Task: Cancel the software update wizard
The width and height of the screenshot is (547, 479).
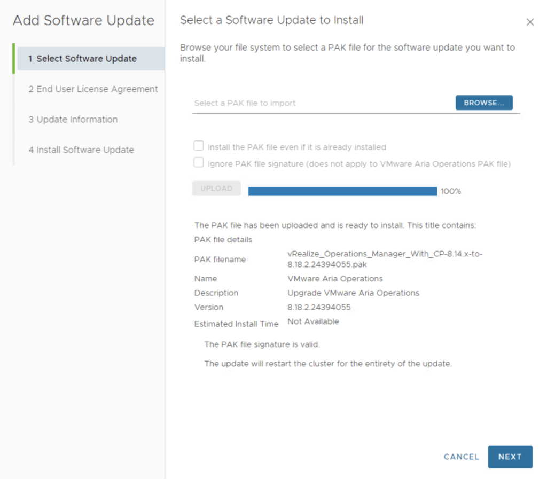Action: 462,457
